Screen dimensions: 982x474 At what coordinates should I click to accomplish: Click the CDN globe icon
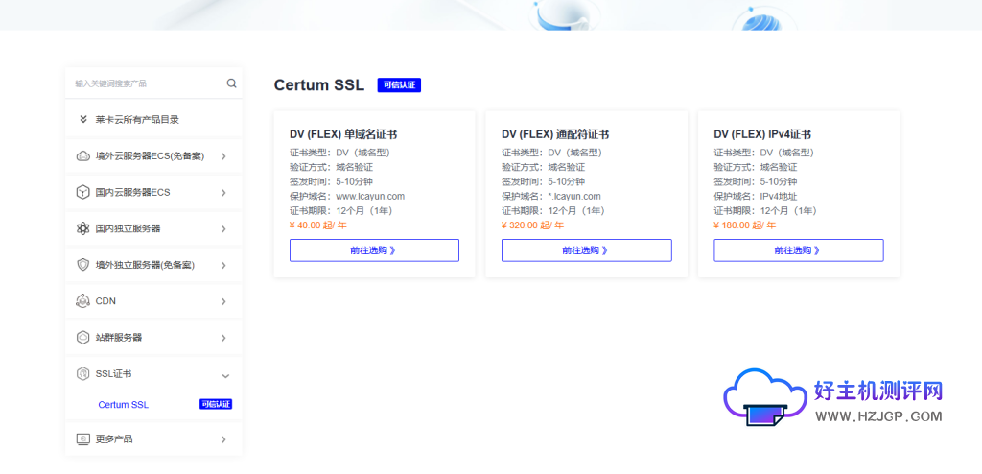[82, 301]
